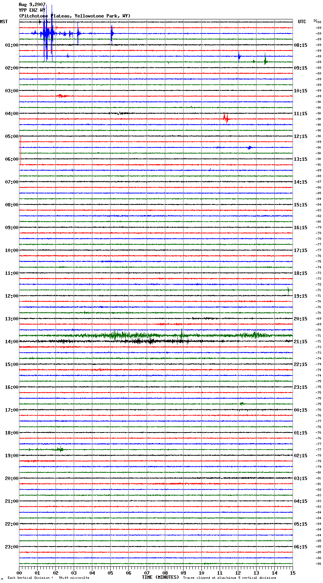
Task: Click the 16:15 UTC time label
Action: [x=301, y=227]
